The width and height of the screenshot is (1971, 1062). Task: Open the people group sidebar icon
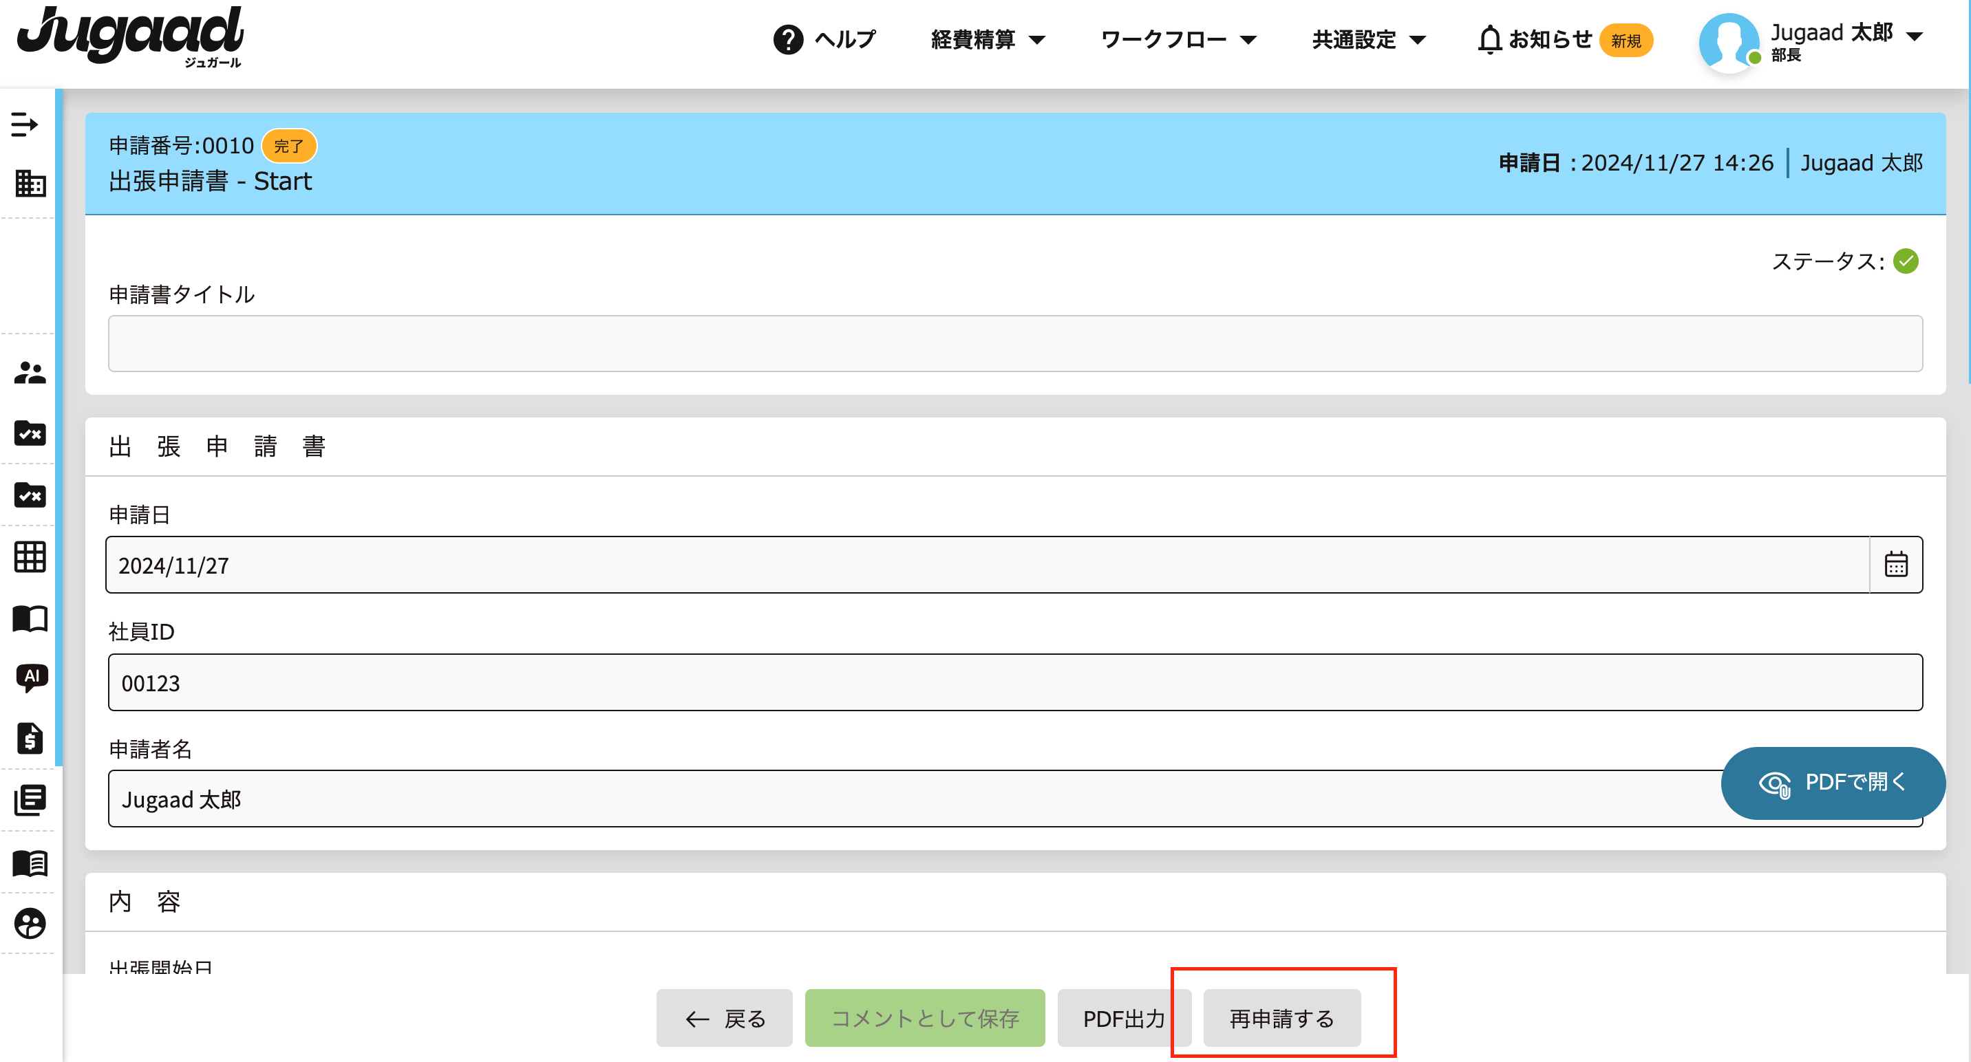[30, 373]
